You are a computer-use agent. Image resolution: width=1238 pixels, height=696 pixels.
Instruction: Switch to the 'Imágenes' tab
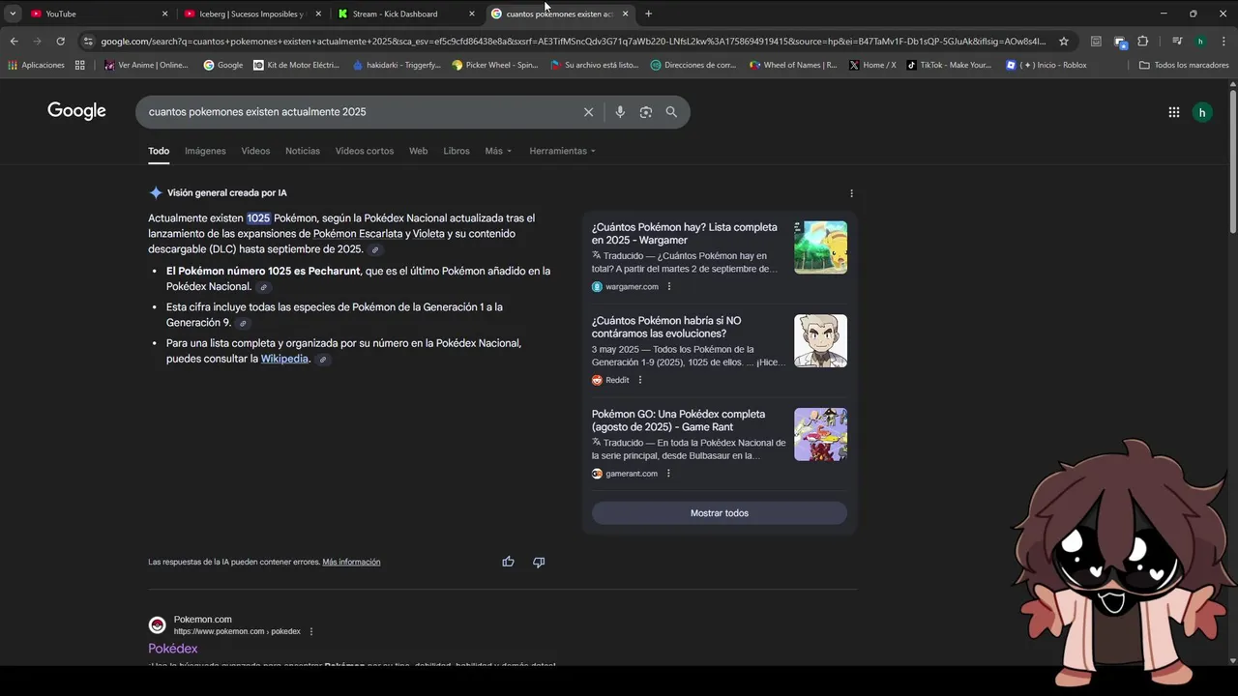205,151
